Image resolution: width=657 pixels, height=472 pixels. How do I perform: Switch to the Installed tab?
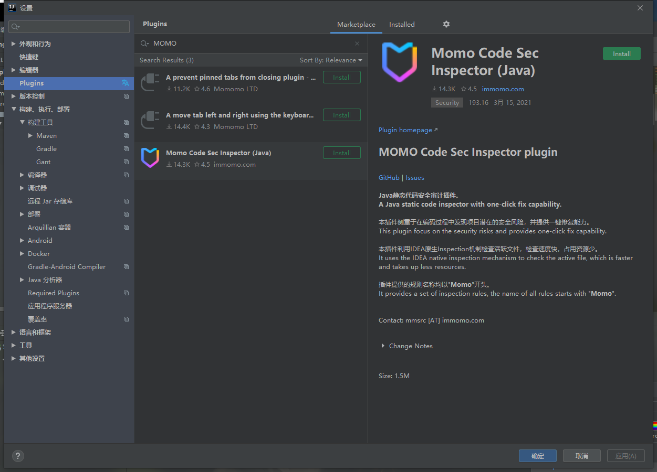[402, 25]
